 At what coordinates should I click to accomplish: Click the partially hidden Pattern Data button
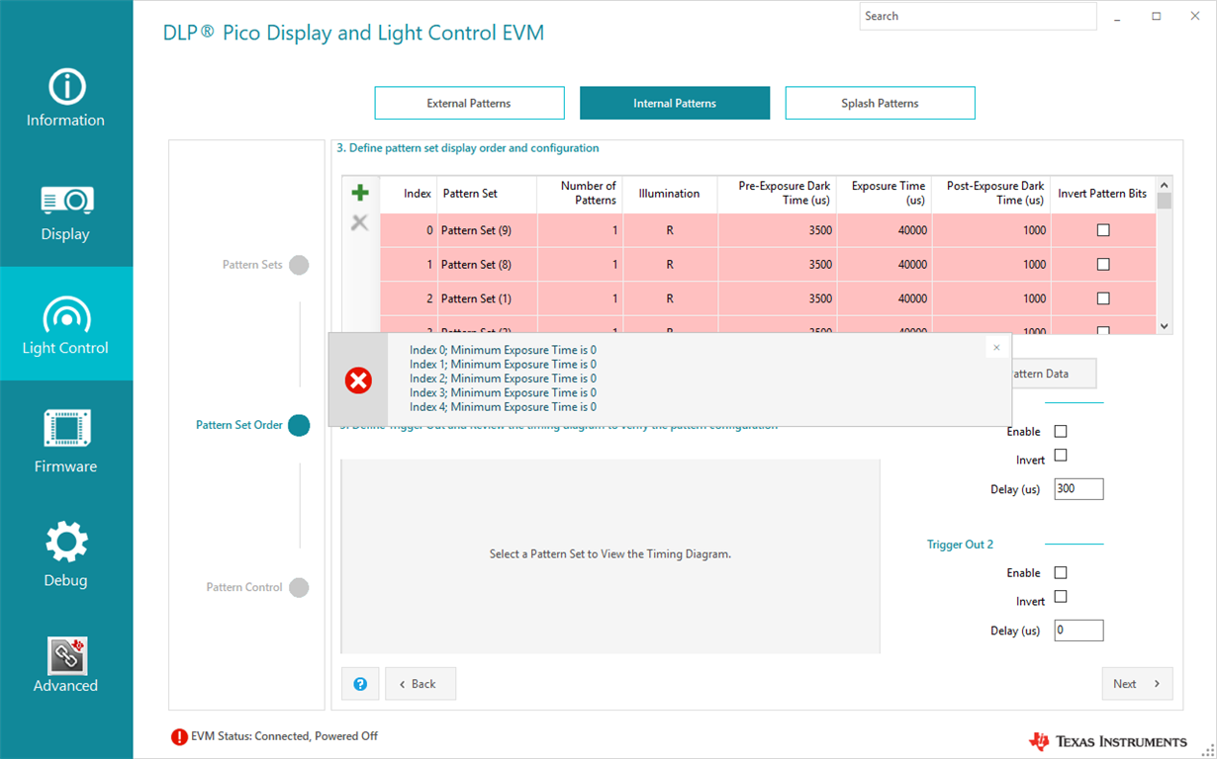pos(1054,374)
